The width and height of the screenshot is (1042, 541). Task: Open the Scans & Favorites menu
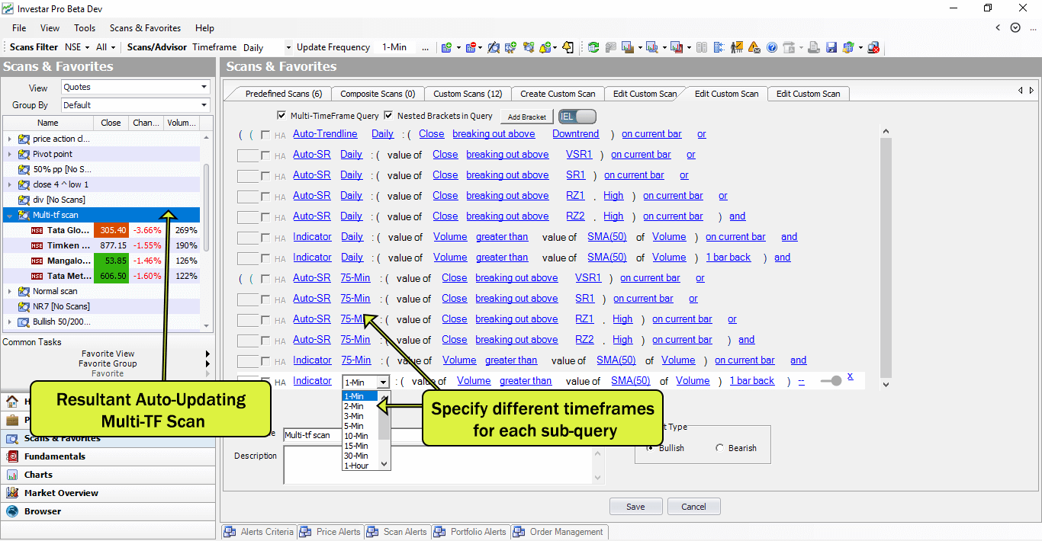point(145,28)
